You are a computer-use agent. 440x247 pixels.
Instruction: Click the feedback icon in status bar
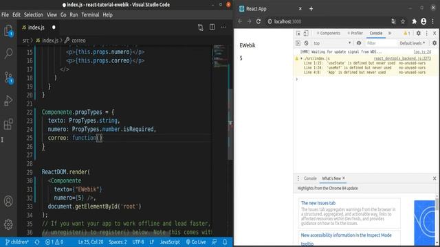(x=214, y=242)
